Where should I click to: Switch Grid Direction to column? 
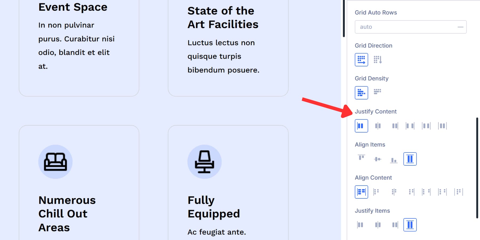pyautogui.click(x=378, y=59)
